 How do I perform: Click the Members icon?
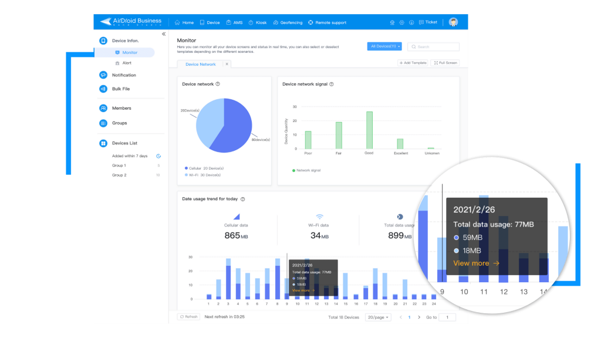[102, 107]
